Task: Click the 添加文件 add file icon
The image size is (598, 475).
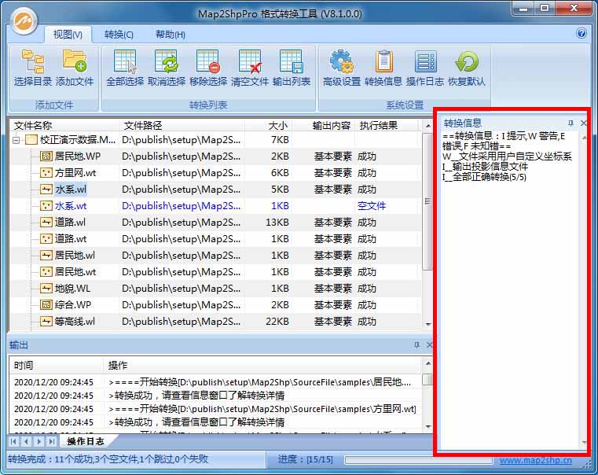Action: (75, 61)
